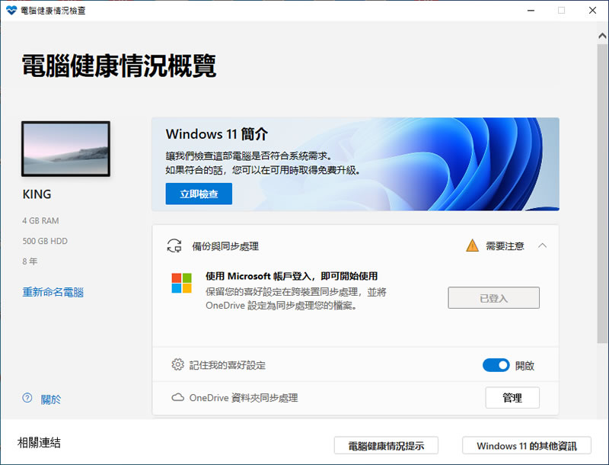
Task: Click the backup and sync arrows icon
Action: click(174, 245)
